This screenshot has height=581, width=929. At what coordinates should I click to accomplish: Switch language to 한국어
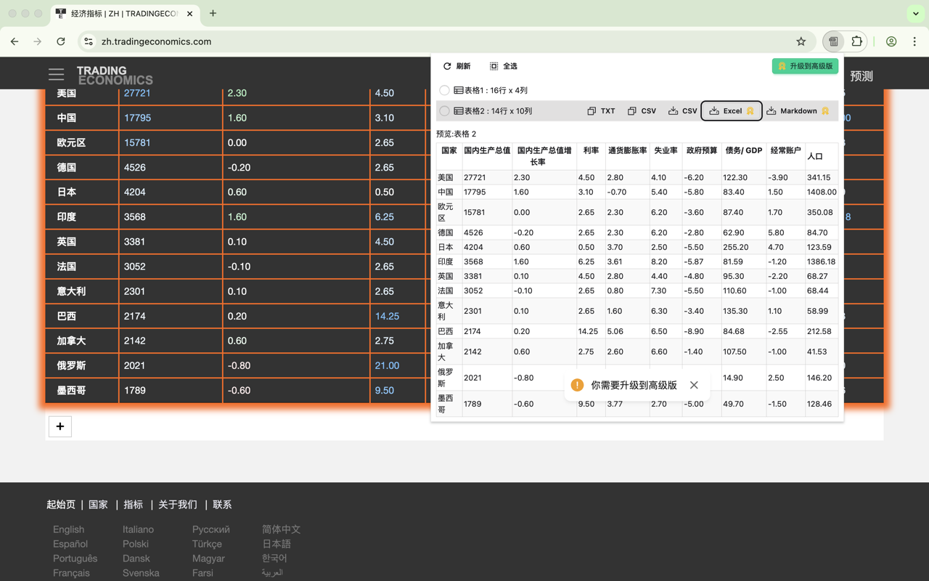[274, 558]
